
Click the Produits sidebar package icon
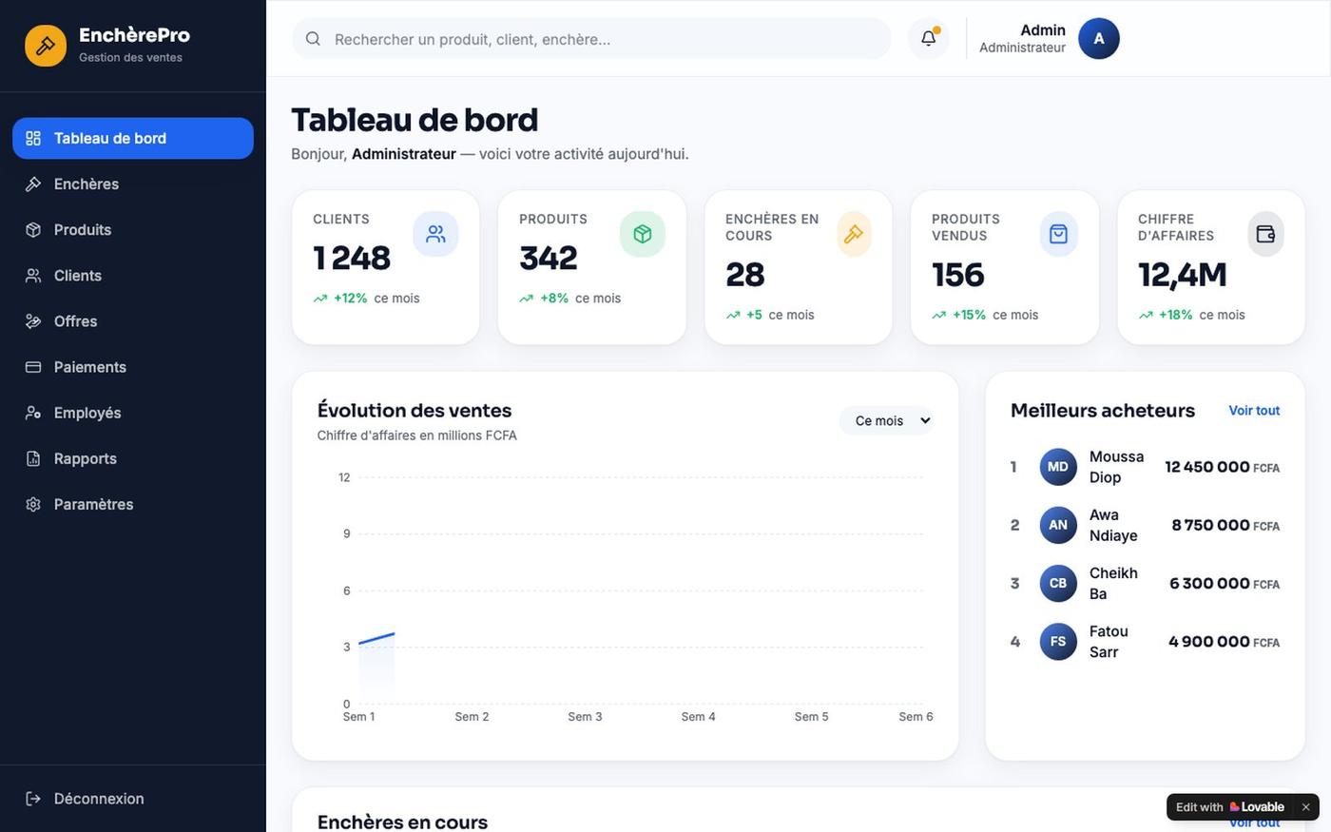pos(33,230)
